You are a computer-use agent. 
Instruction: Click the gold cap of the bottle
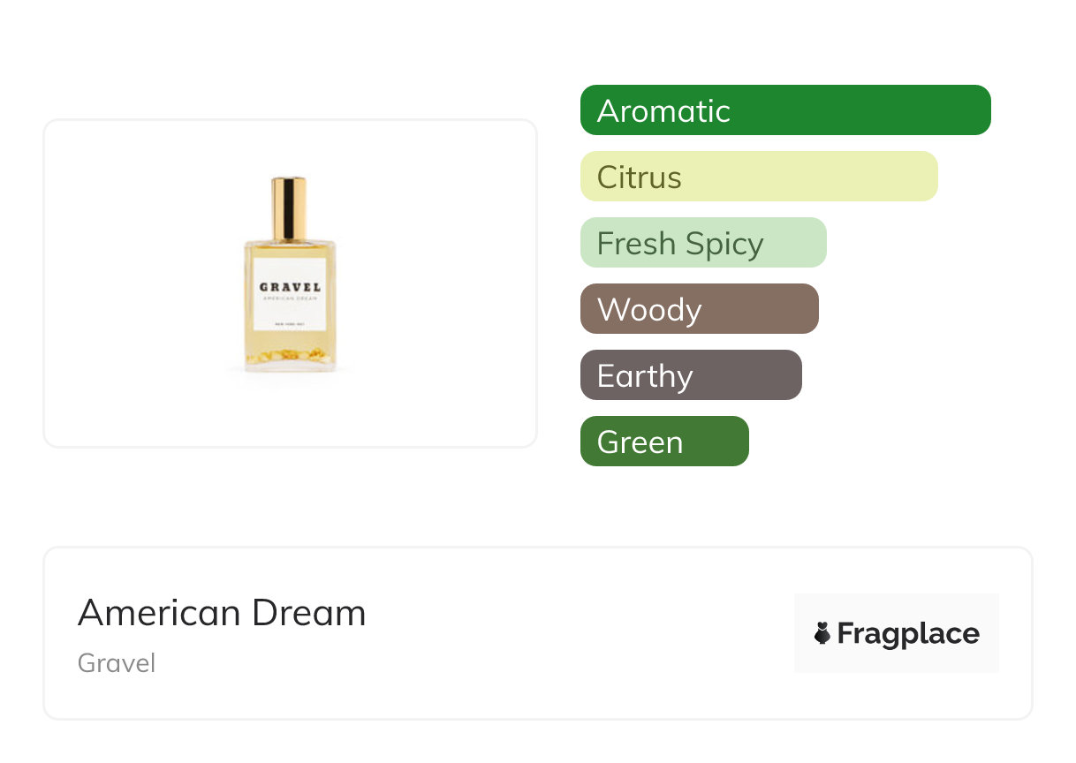pos(289,205)
